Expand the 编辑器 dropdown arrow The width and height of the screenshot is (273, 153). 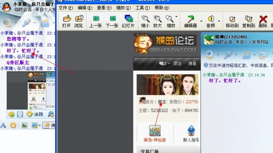click(201, 21)
